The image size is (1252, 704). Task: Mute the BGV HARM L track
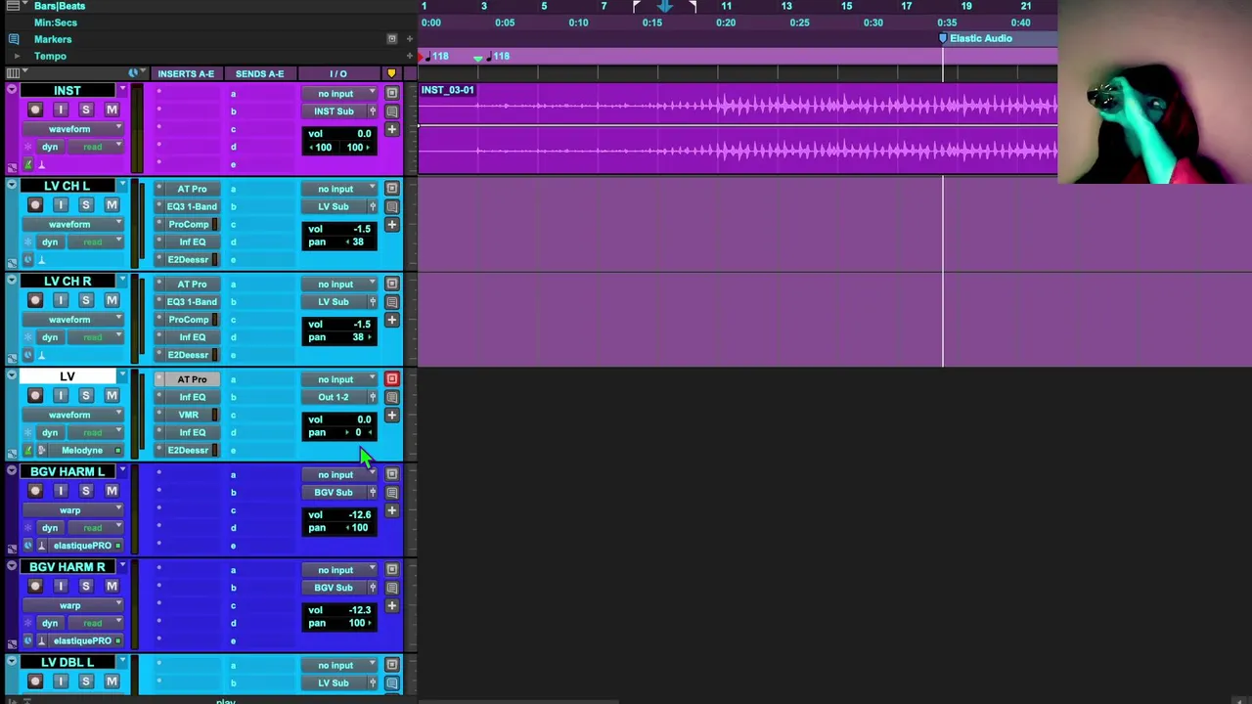[112, 491]
